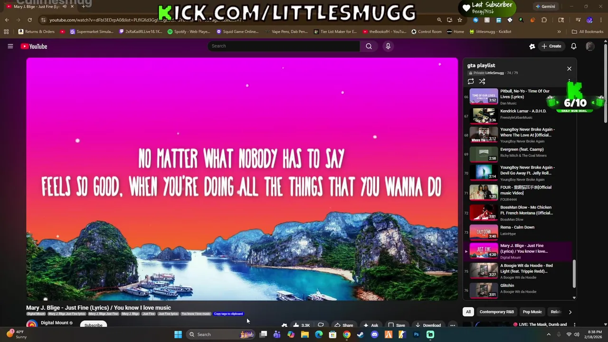Image resolution: width=608 pixels, height=342 pixels.
Task: Open Steam from taskbar
Action: tap(361, 334)
